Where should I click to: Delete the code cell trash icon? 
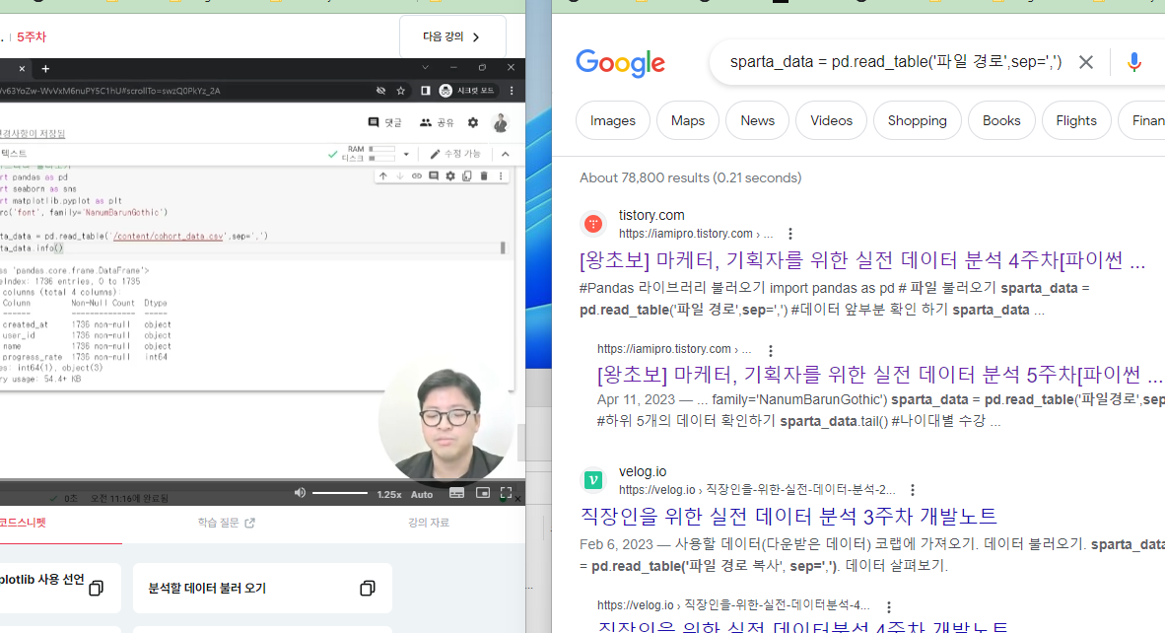[484, 176]
